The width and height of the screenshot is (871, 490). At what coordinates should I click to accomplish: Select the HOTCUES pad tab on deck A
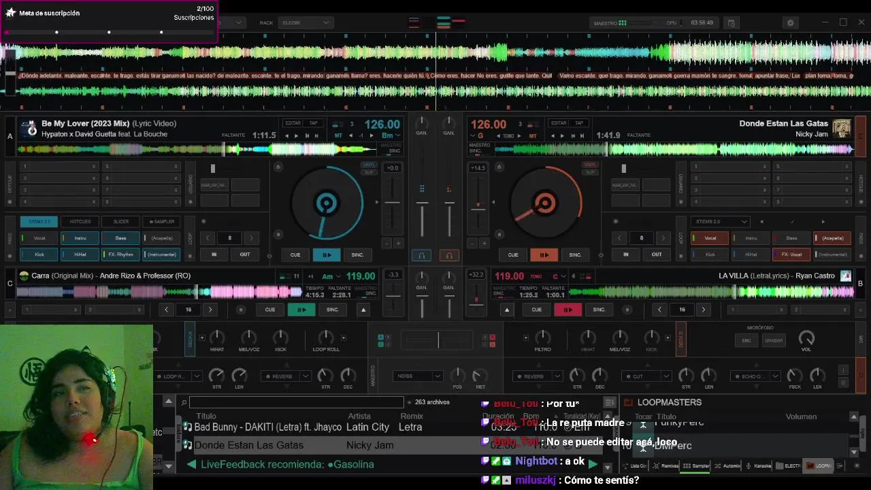[80, 221]
